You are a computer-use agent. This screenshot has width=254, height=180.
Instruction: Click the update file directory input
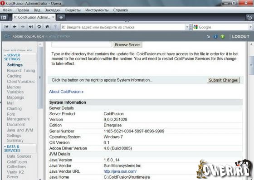[82, 44]
